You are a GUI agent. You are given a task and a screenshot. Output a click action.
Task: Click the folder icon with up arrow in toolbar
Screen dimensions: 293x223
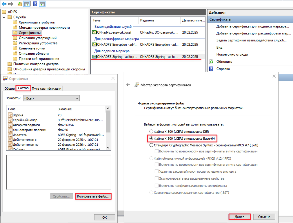(x=19, y=4)
